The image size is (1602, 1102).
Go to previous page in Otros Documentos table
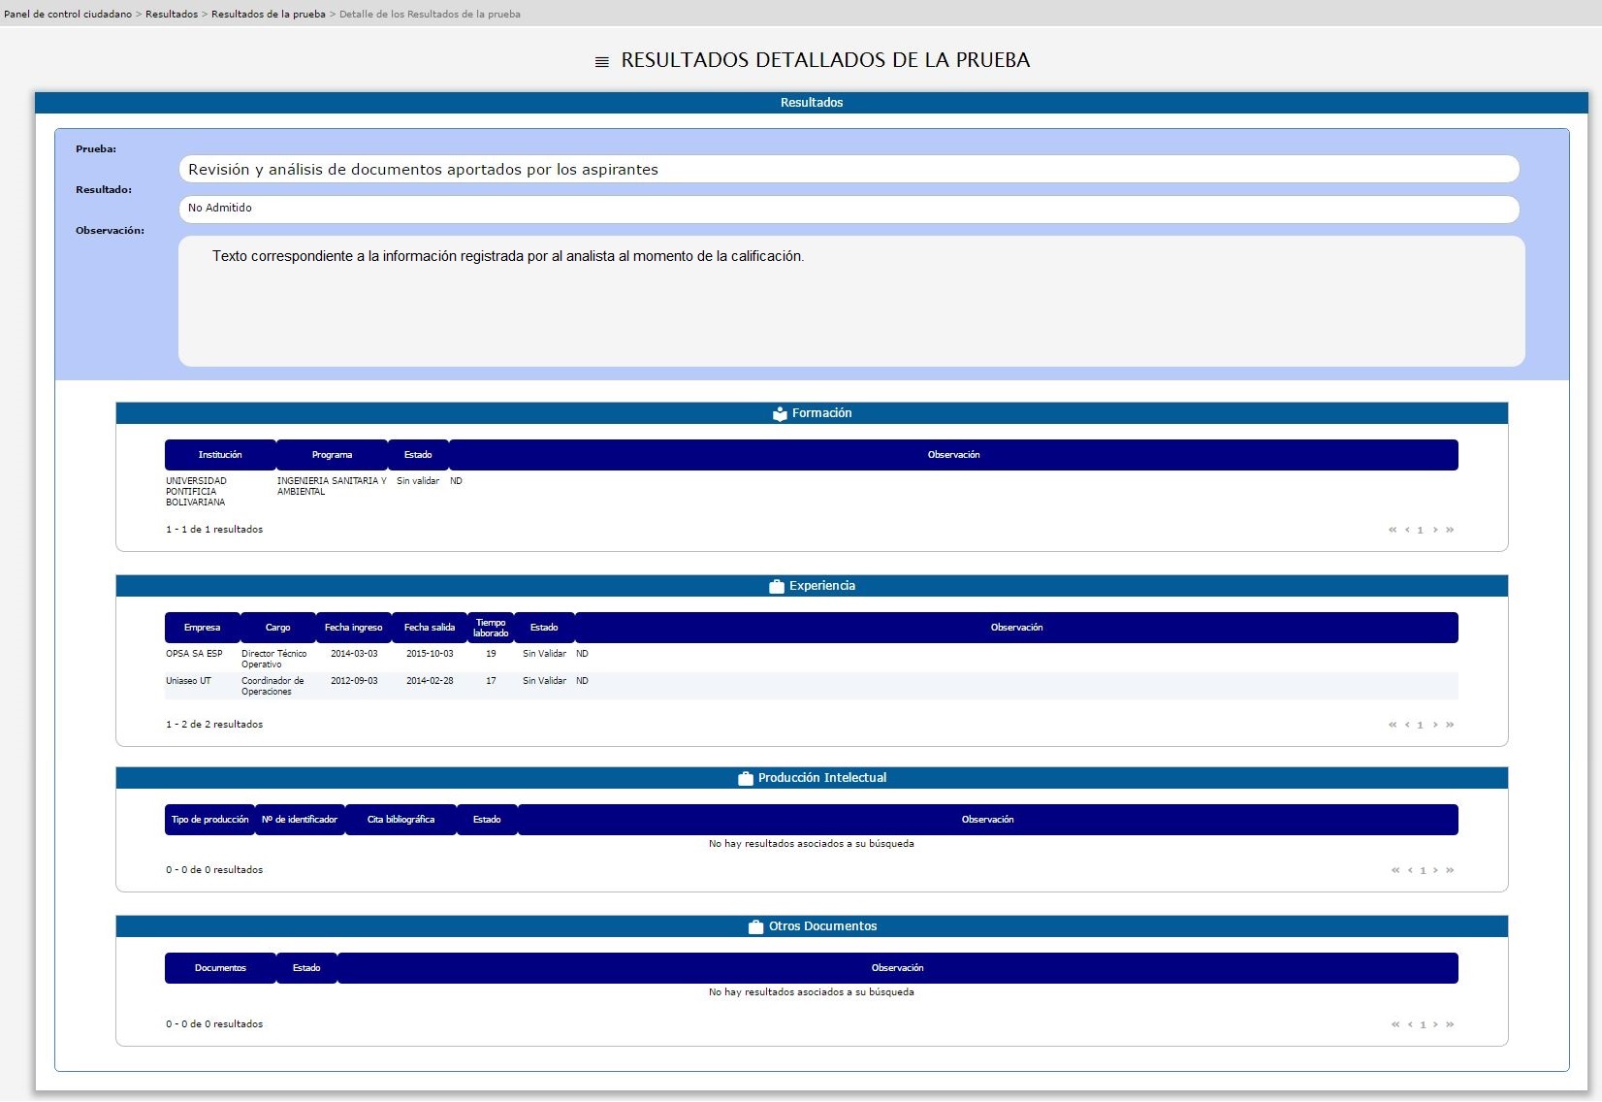point(1410,1025)
